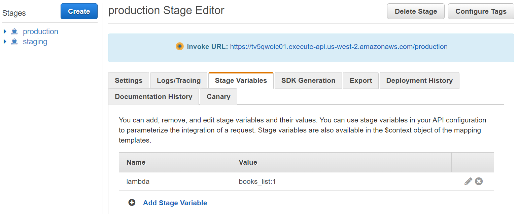Switch to the Settings tab
Image resolution: width=518 pixels, height=214 pixels.
coord(129,81)
